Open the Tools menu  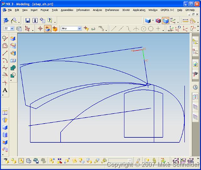[x=55, y=10]
